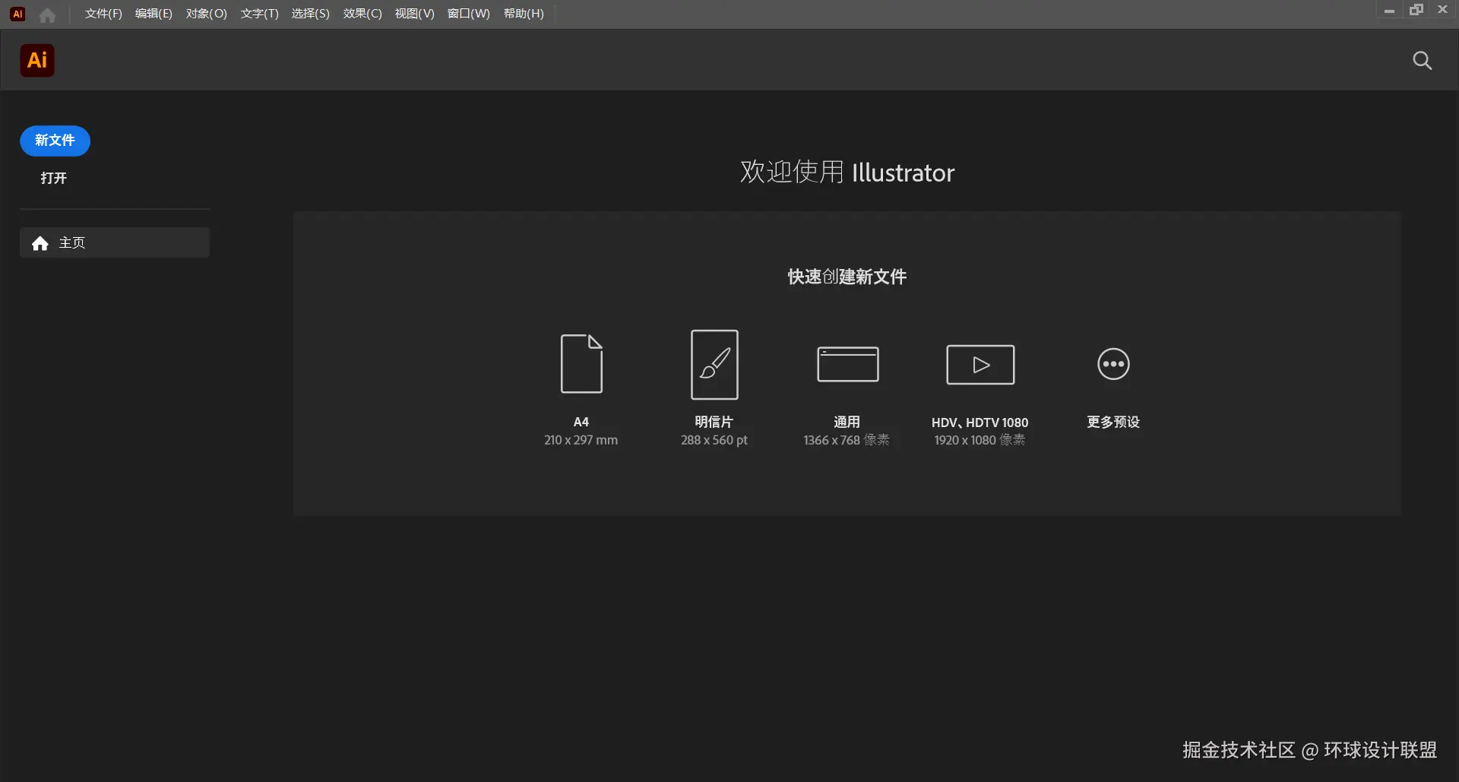The width and height of the screenshot is (1459, 782).
Task: Click the home icon in the menu bar
Action: pos(47,14)
